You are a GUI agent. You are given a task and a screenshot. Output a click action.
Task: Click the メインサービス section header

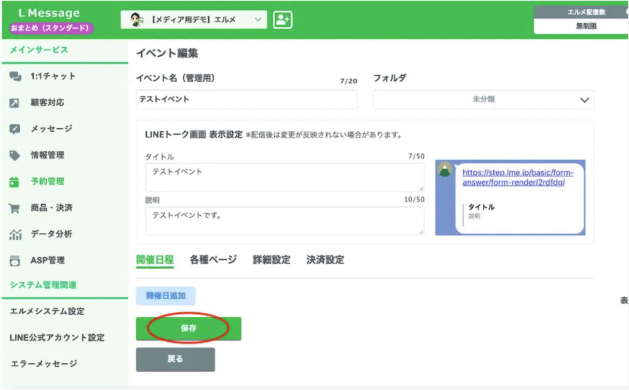pos(39,50)
